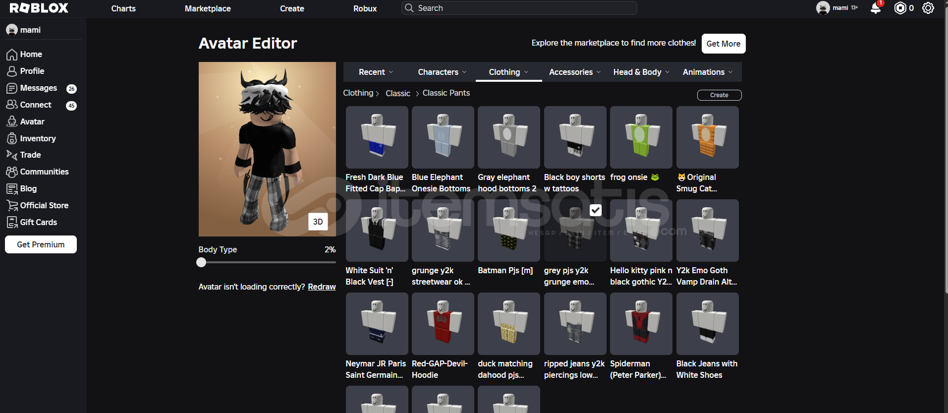Viewport: 948px width, 413px height.
Task: Open the Classic Pants breadcrumb
Action: tap(446, 93)
